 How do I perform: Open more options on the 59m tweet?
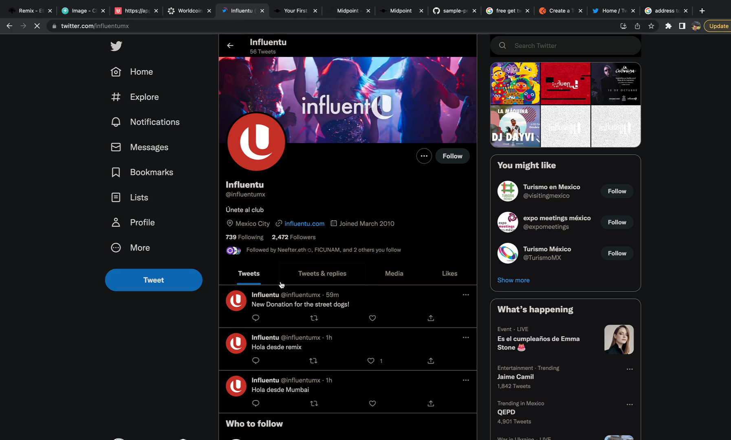pos(466,295)
